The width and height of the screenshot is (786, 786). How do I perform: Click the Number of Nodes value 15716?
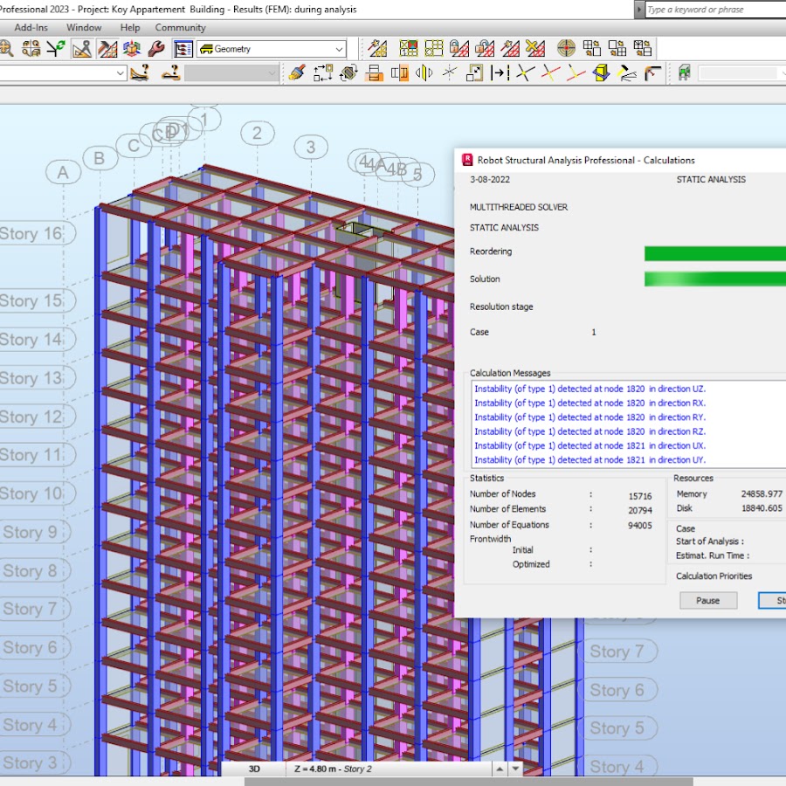pos(640,496)
